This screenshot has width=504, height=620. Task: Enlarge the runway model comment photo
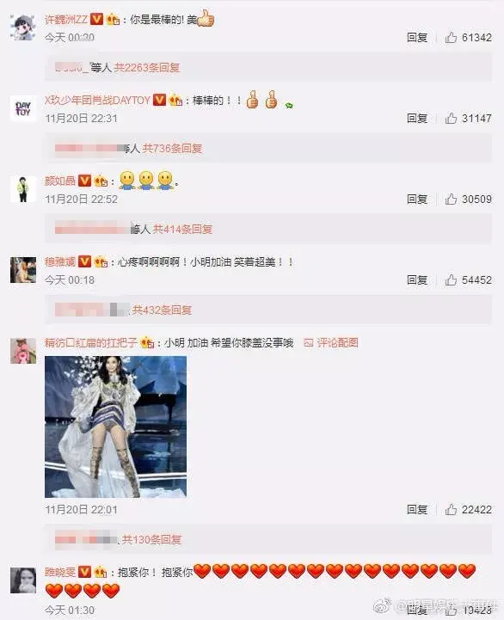click(x=115, y=427)
